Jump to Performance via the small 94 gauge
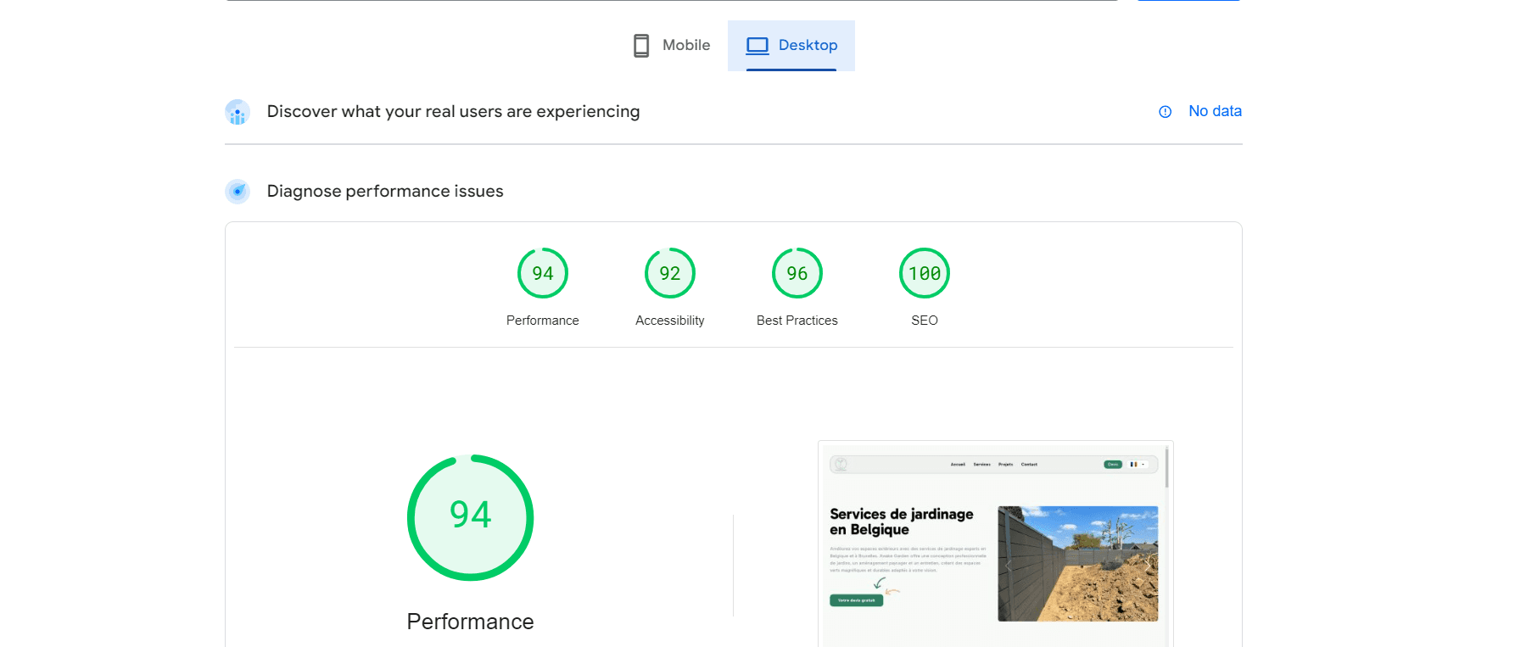Image resolution: width=1515 pixels, height=647 pixels. 542,273
